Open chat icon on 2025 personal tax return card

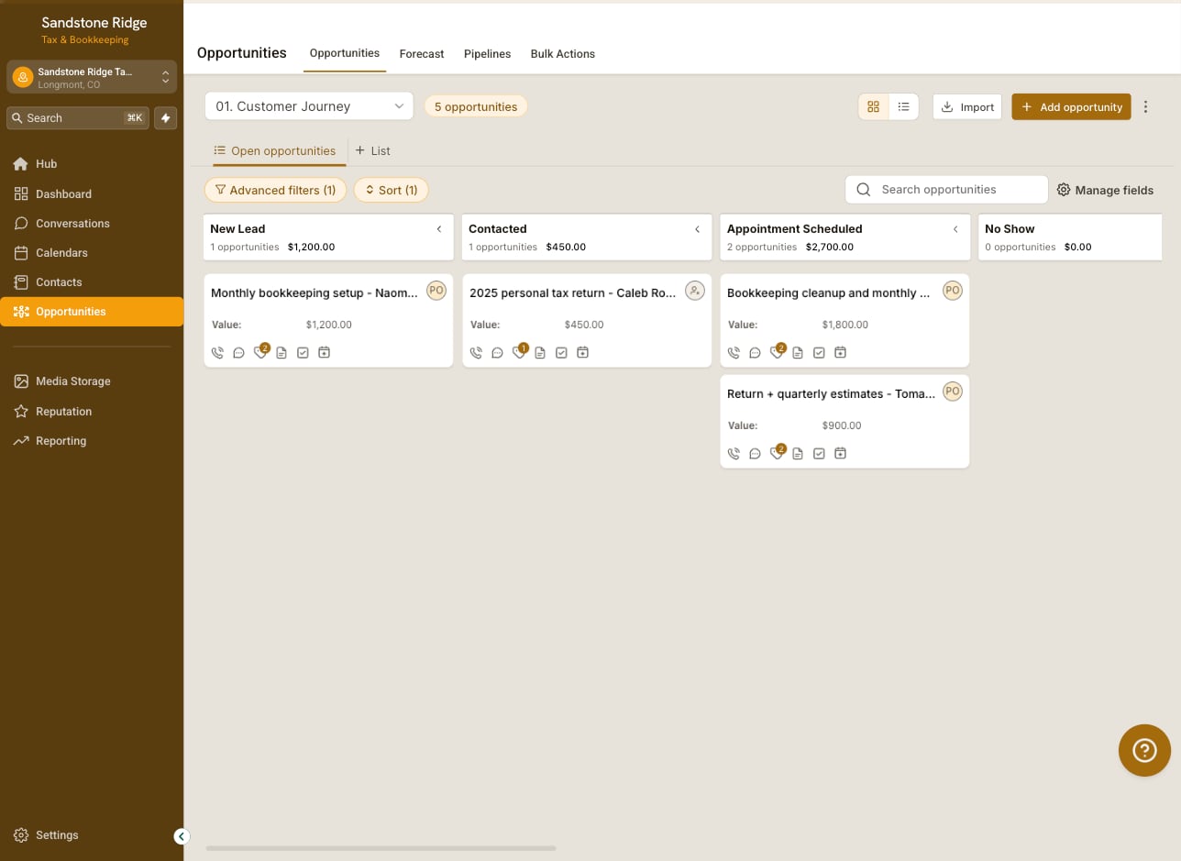[x=497, y=352]
